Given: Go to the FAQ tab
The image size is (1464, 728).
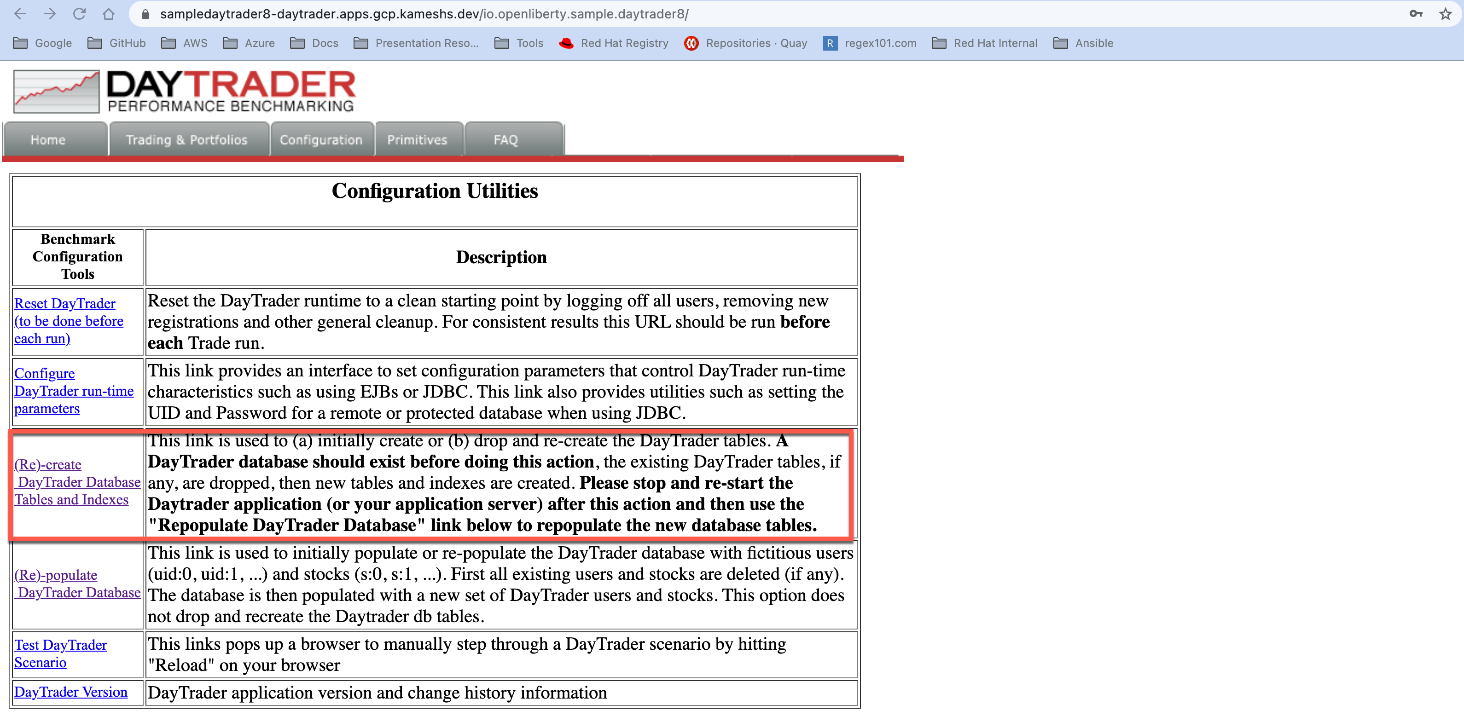Looking at the screenshot, I should click(x=514, y=139).
